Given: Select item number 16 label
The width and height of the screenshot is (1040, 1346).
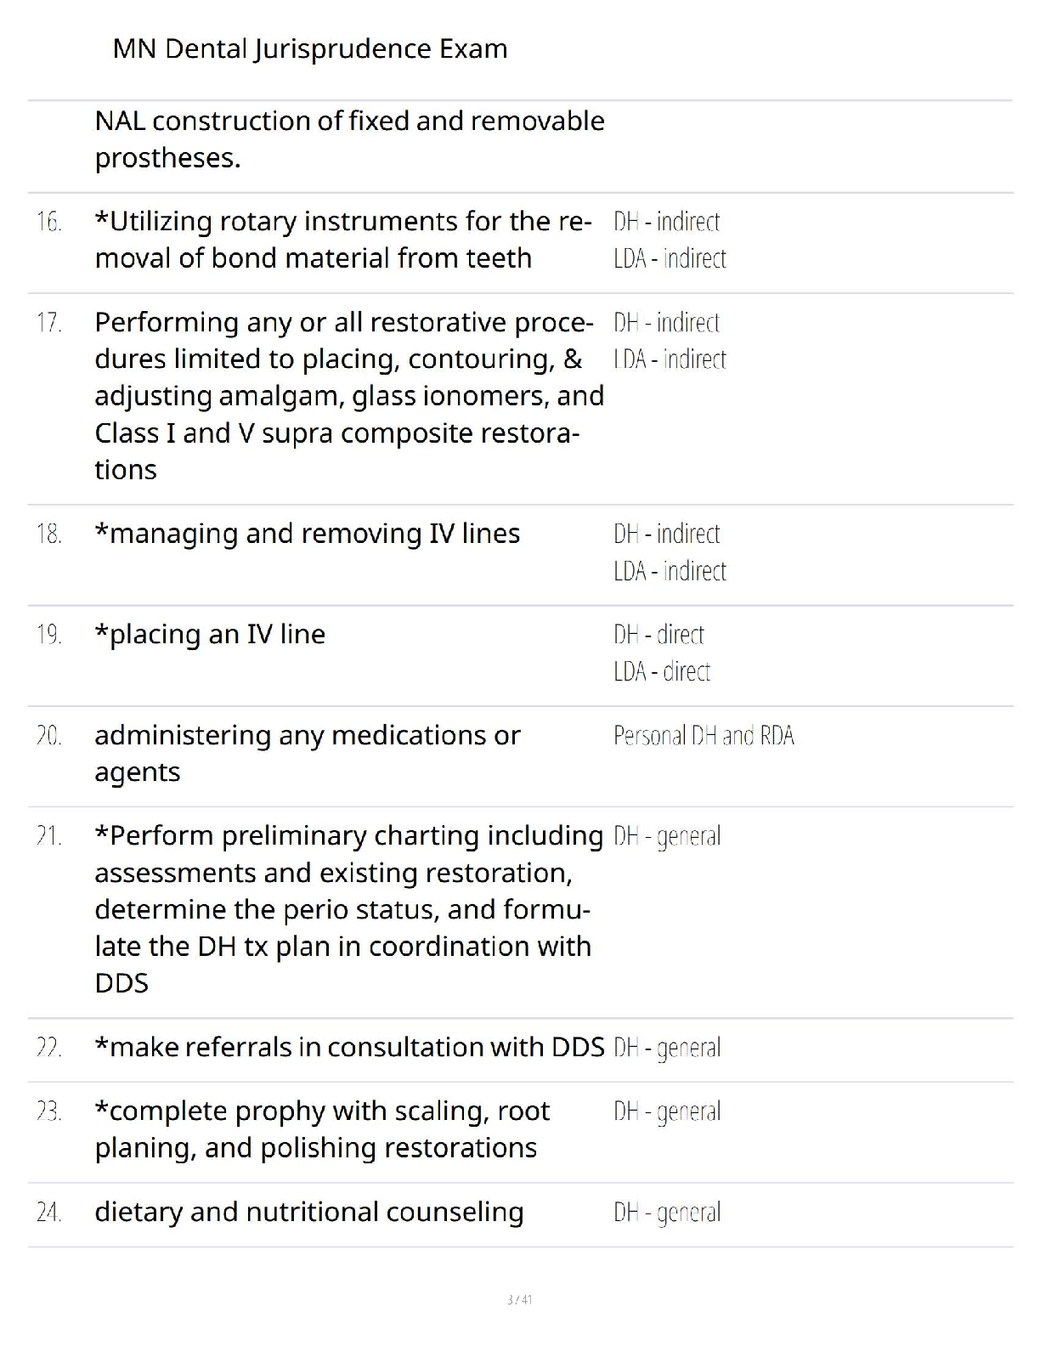Looking at the screenshot, I should click(48, 222).
